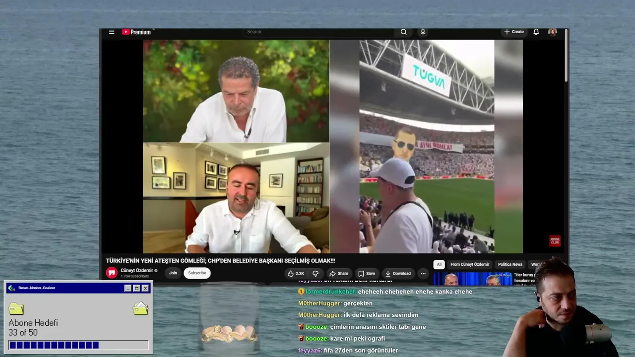Open the notifications bell
Image resolution: width=635 pixels, height=357 pixels.
pyautogui.click(x=536, y=32)
